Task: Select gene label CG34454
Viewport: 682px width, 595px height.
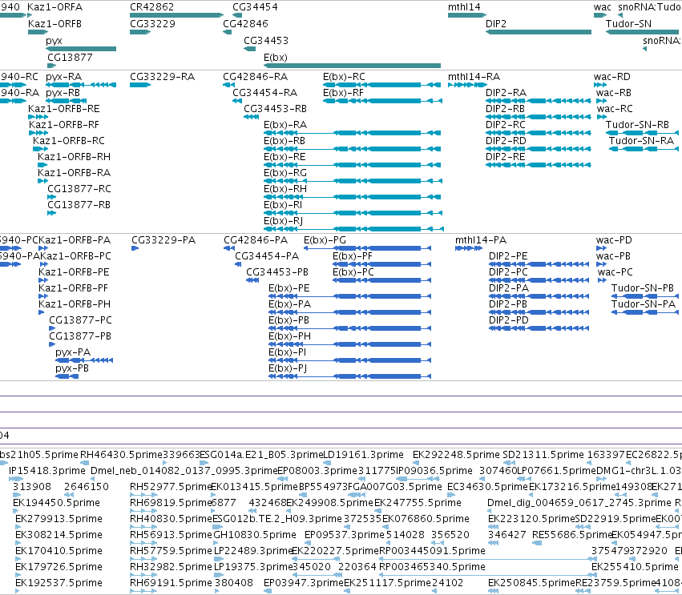Action: [x=255, y=7]
